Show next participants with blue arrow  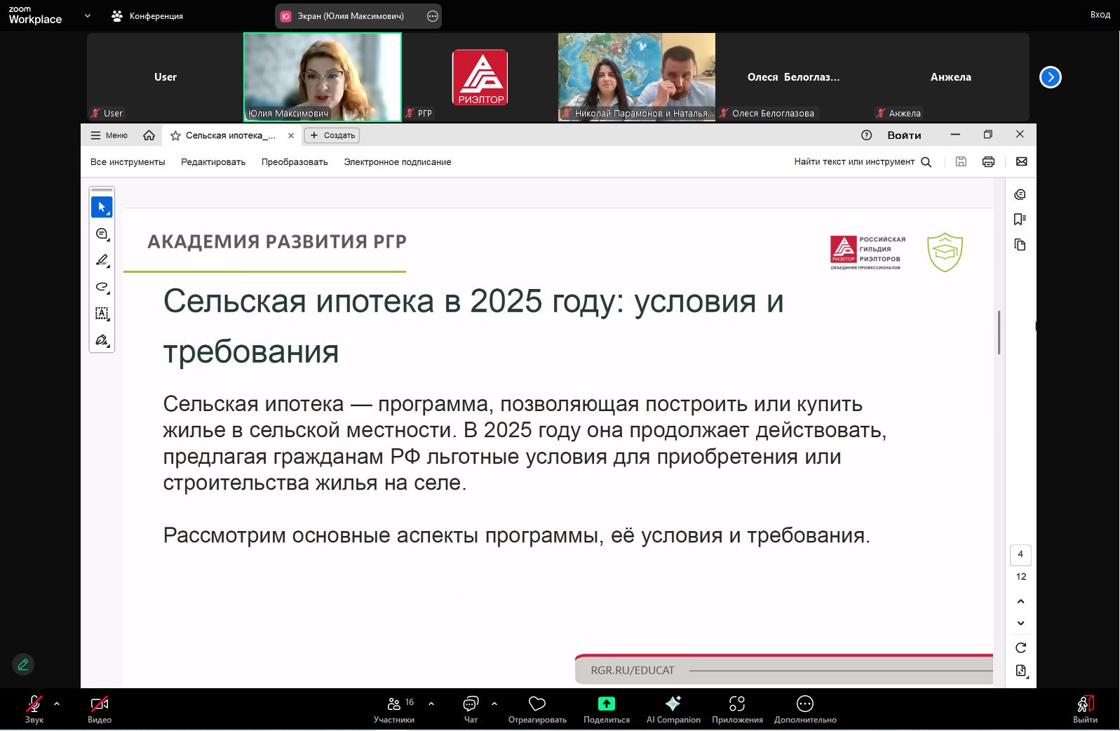coord(1050,77)
